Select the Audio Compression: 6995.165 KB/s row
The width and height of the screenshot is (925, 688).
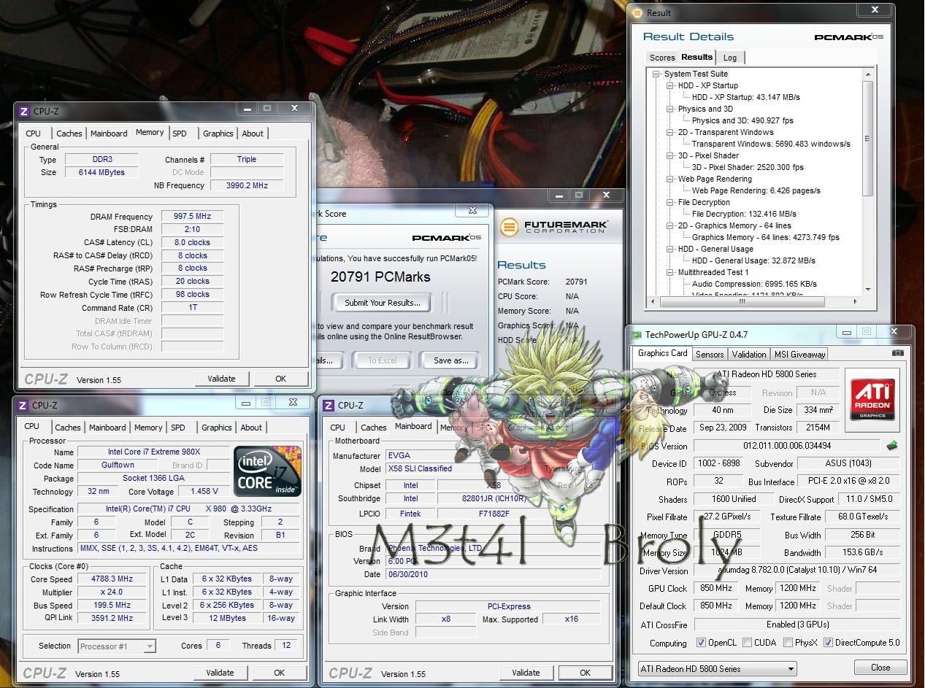click(x=754, y=284)
